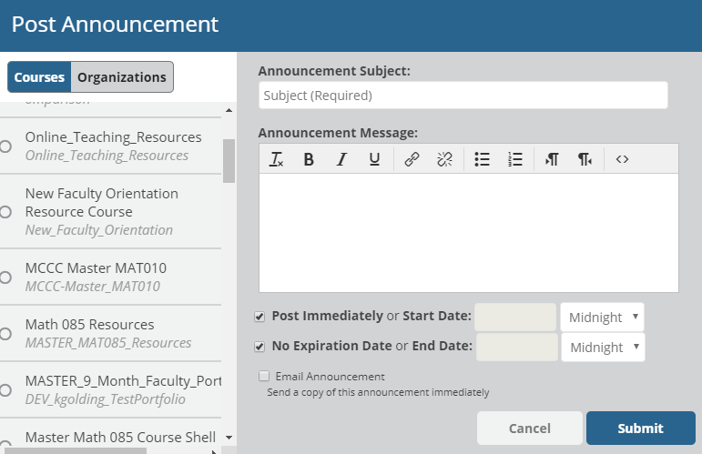Uncheck the Post Immediately checkbox

coord(259,317)
